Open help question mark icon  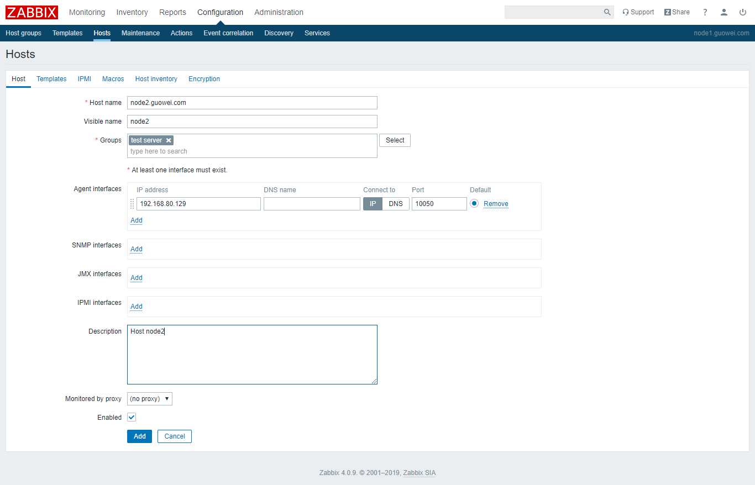click(705, 12)
